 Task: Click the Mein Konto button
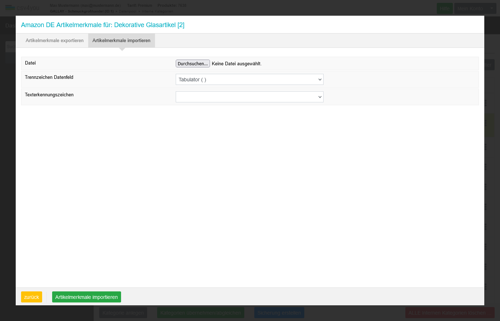coord(470,8)
